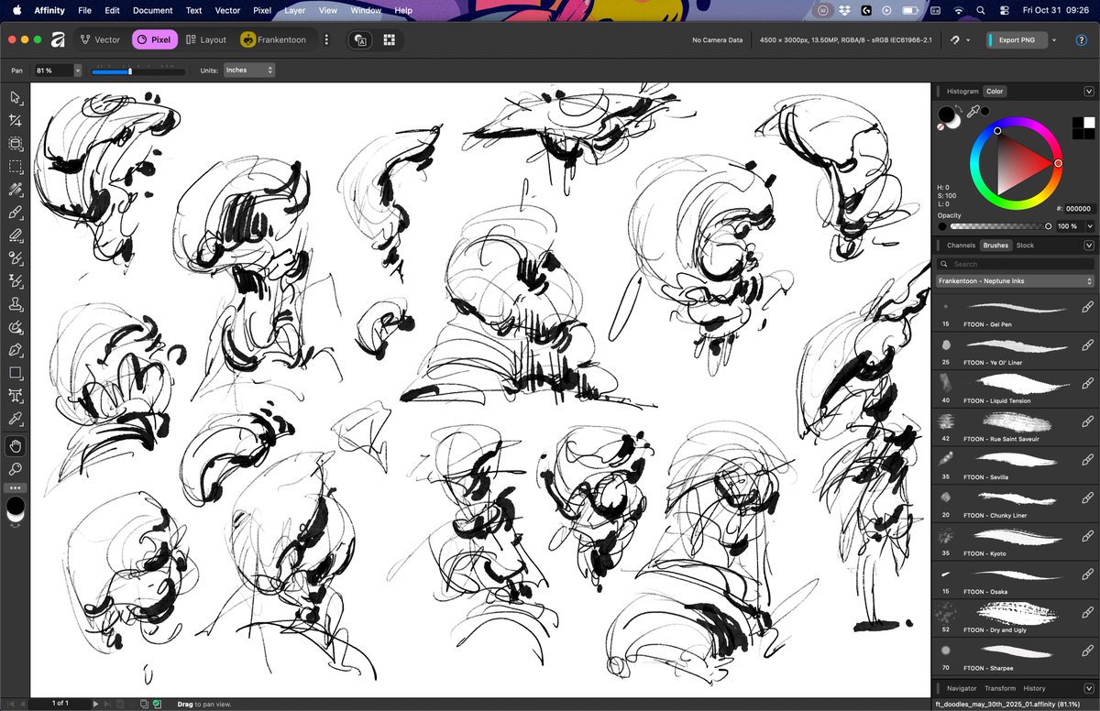The width and height of the screenshot is (1100, 711).
Task: Click the zoom slider in context toolbar
Action: (138, 71)
